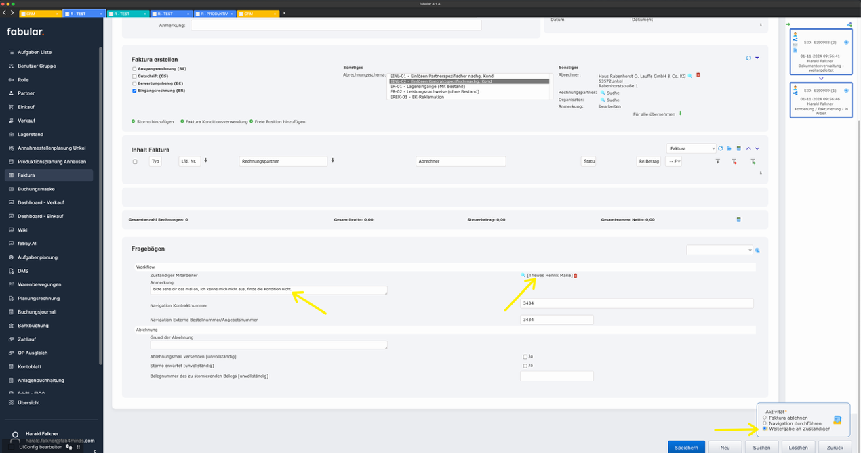Click the trash icon in the totals row
The image size is (861, 453).
(x=738, y=219)
